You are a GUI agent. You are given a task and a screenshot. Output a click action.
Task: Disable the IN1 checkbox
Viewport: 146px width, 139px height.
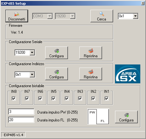click(106, 98)
